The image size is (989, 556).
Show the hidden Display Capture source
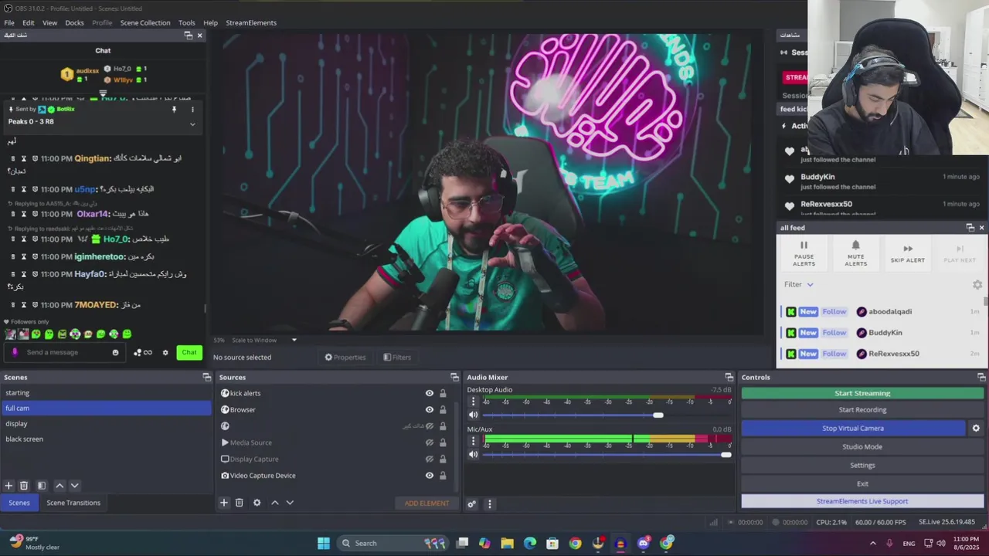click(x=430, y=459)
